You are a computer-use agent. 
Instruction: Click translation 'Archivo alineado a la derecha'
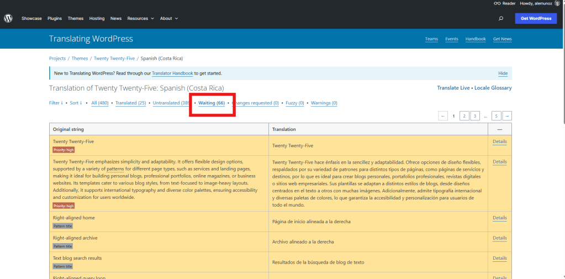click(x=303, y=242)
